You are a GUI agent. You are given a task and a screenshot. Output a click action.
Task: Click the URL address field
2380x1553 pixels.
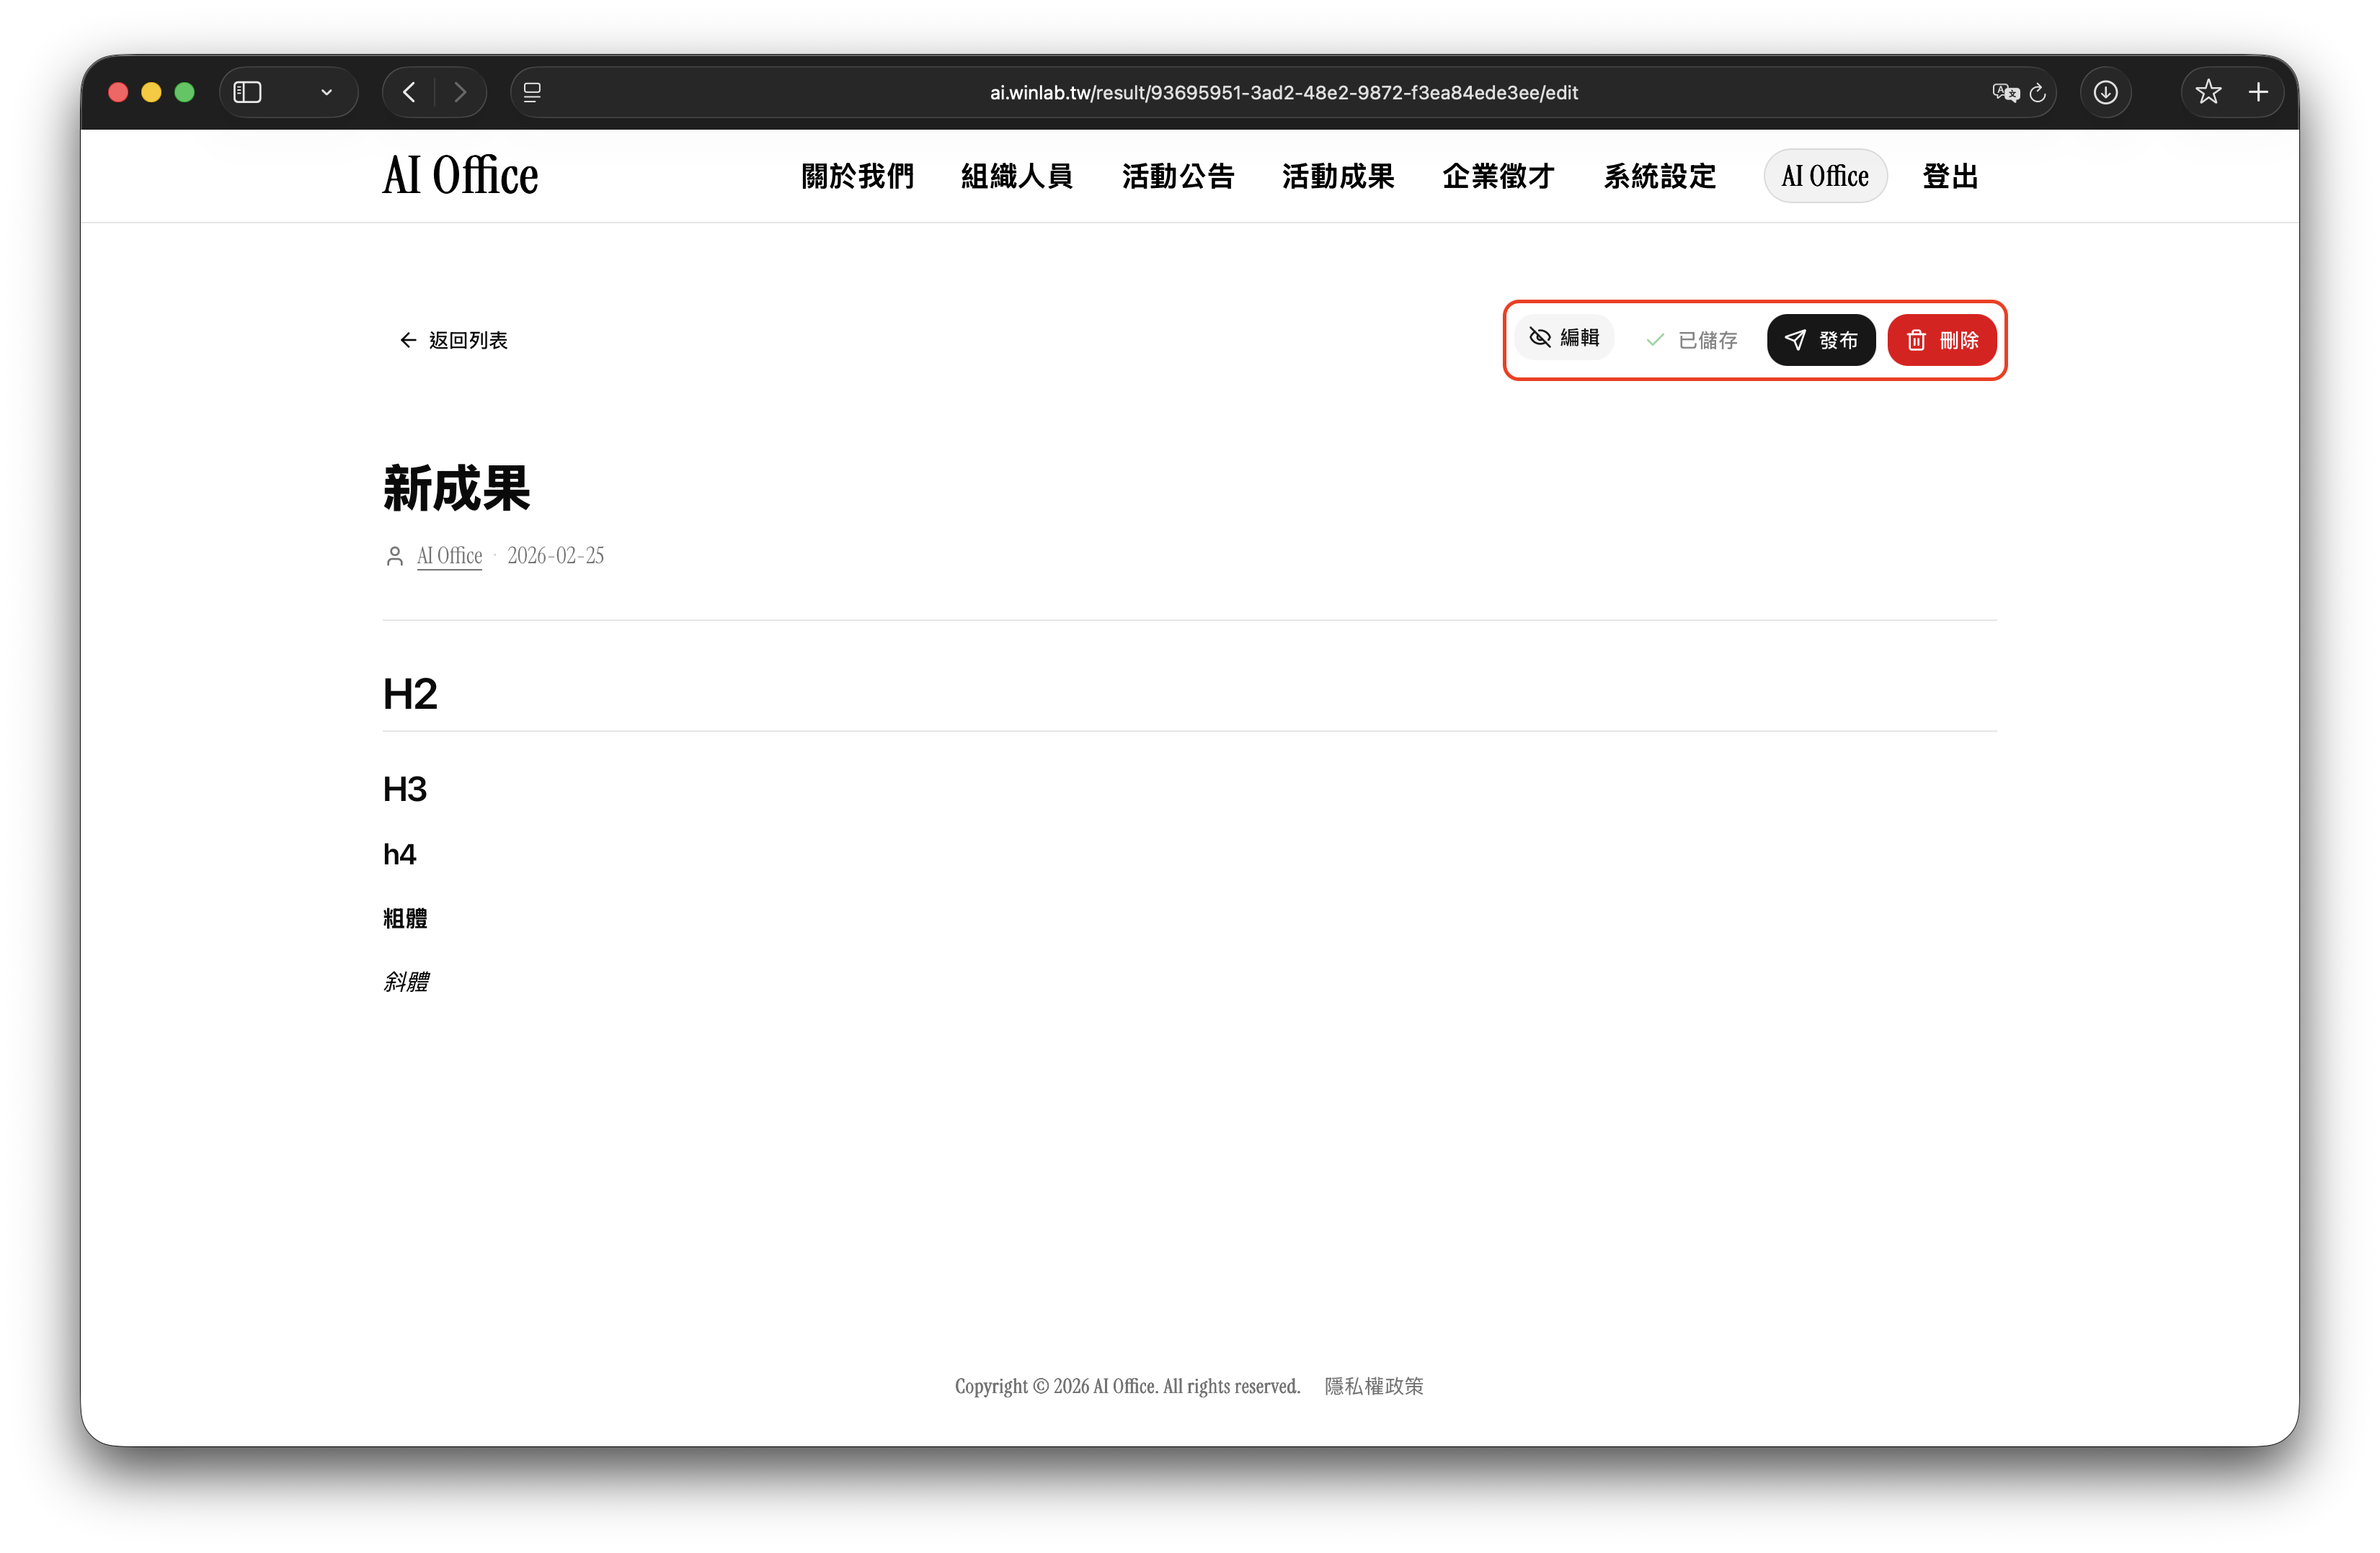(1283, 93)
